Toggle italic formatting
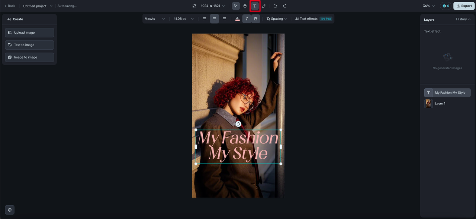Image resolution: width=476 pixels, height=219 pixels. (247, 19)
